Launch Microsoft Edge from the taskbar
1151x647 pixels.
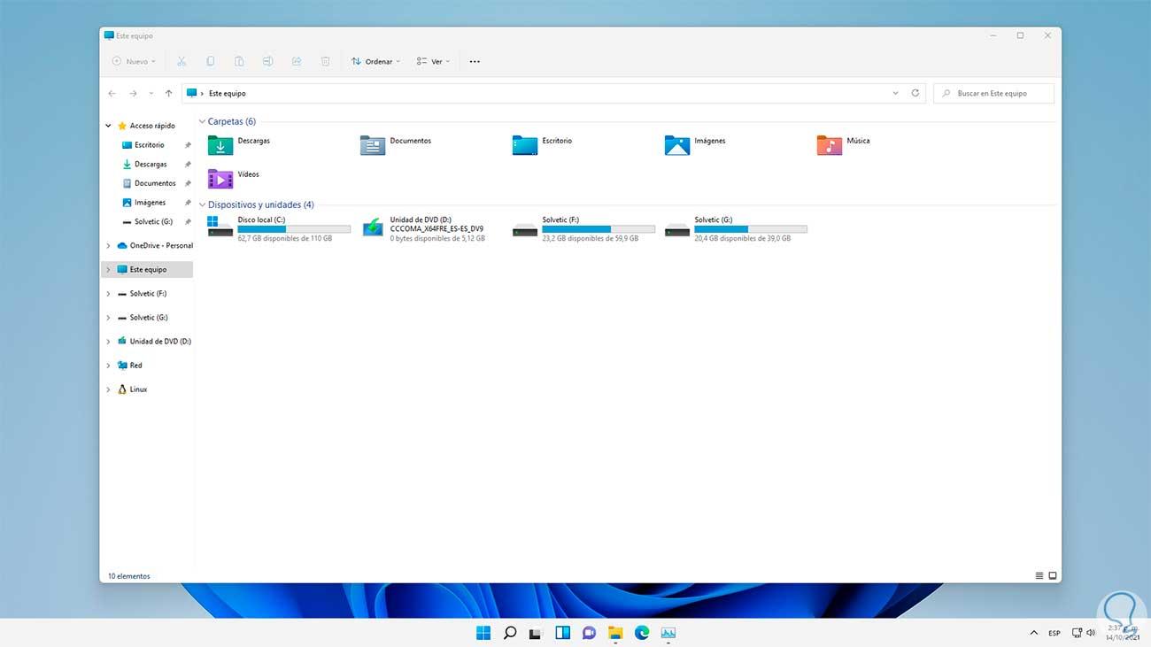pyautogui.click(x=641, y=633)
